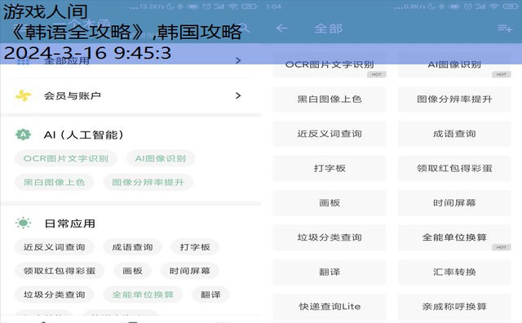The width and height of the screenshot is (522, 323).
Task: Open 会员与账户 row
Action: [x=130, y=96]
